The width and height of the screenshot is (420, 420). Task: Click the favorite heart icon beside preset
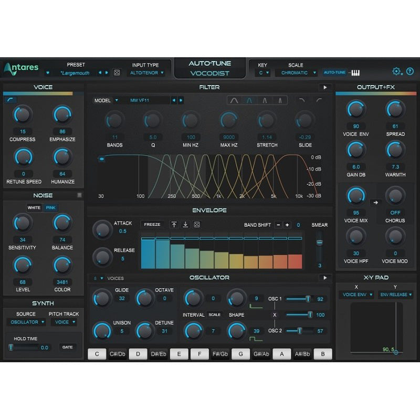48,73
